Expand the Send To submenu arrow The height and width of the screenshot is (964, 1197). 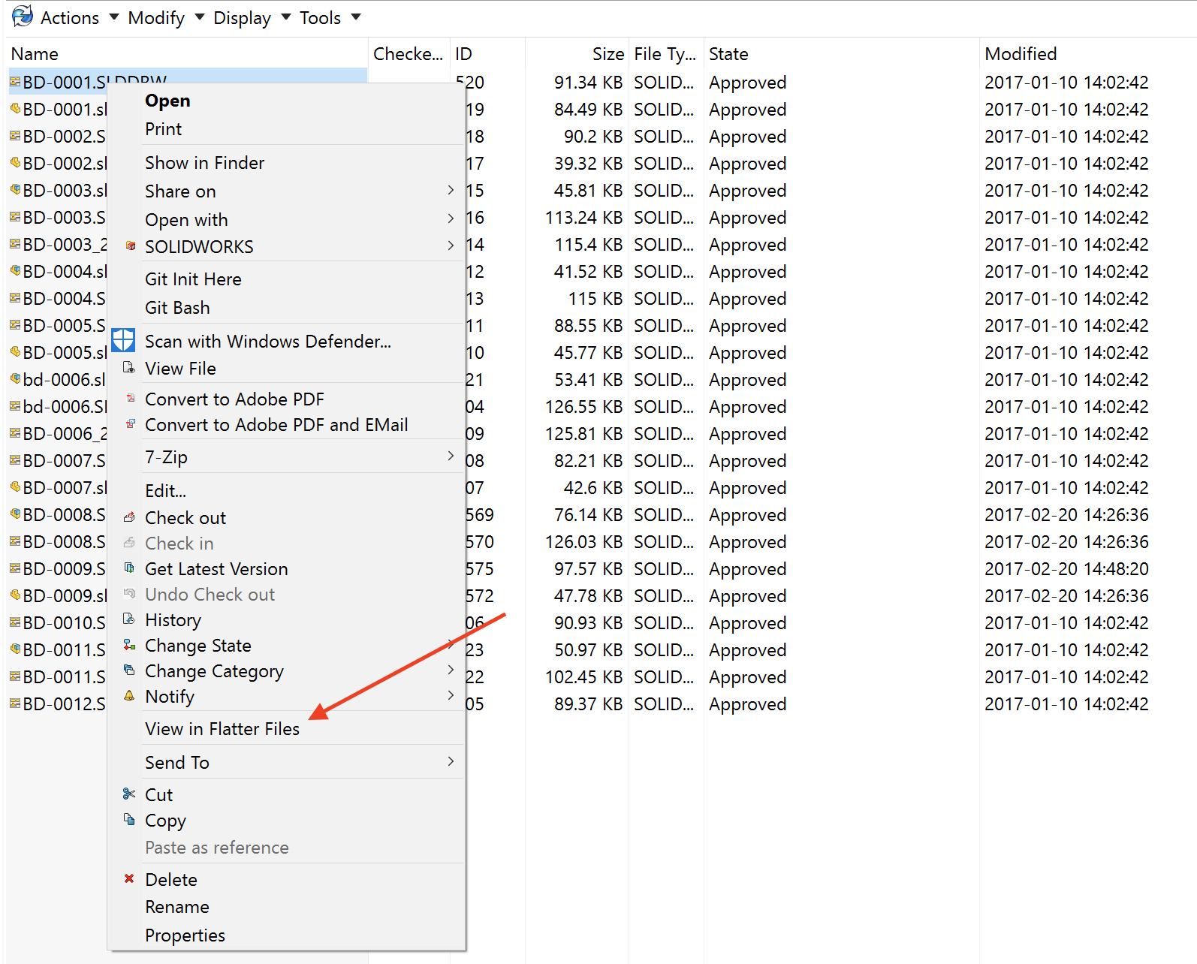coord(451,761)
